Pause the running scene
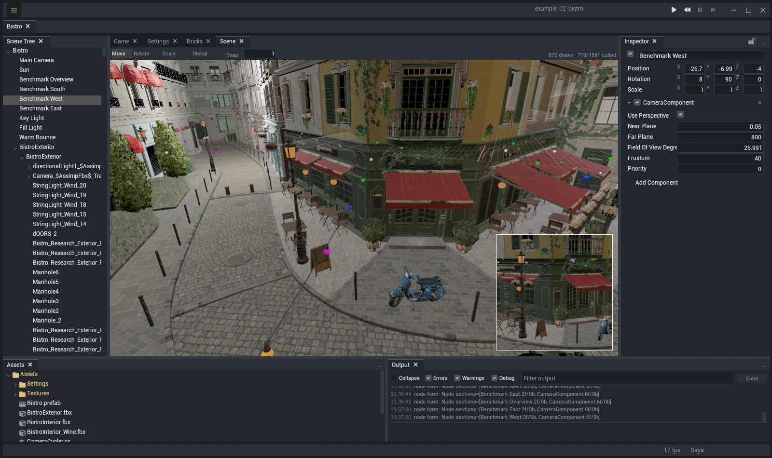Image resolution: width=772 pixels, height=458 pixels. coord(700,10)
